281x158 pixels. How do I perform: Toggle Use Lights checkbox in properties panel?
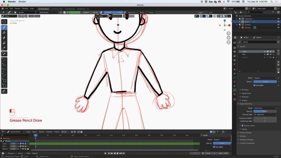(254, 85)
